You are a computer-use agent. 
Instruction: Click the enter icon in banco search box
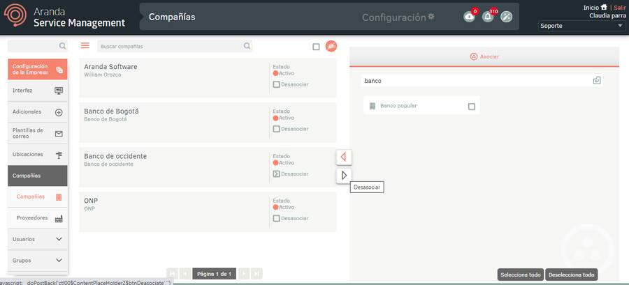pos(597,80)
